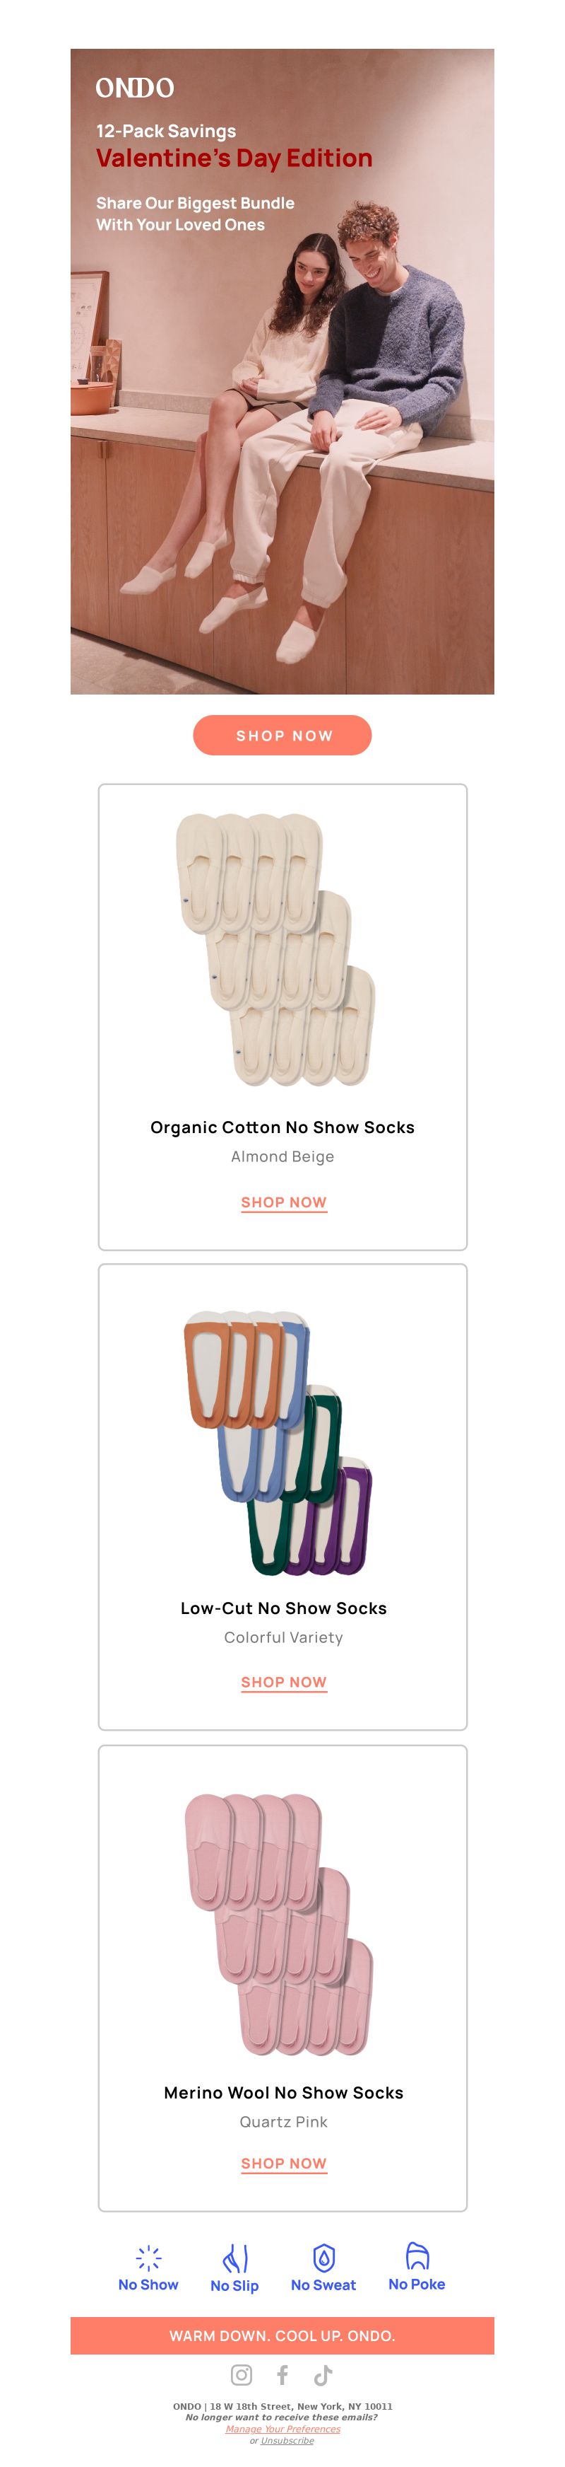Click the No Slip foot icon
Screen dimensions: 565x2467
click(x=235, y=2258)
